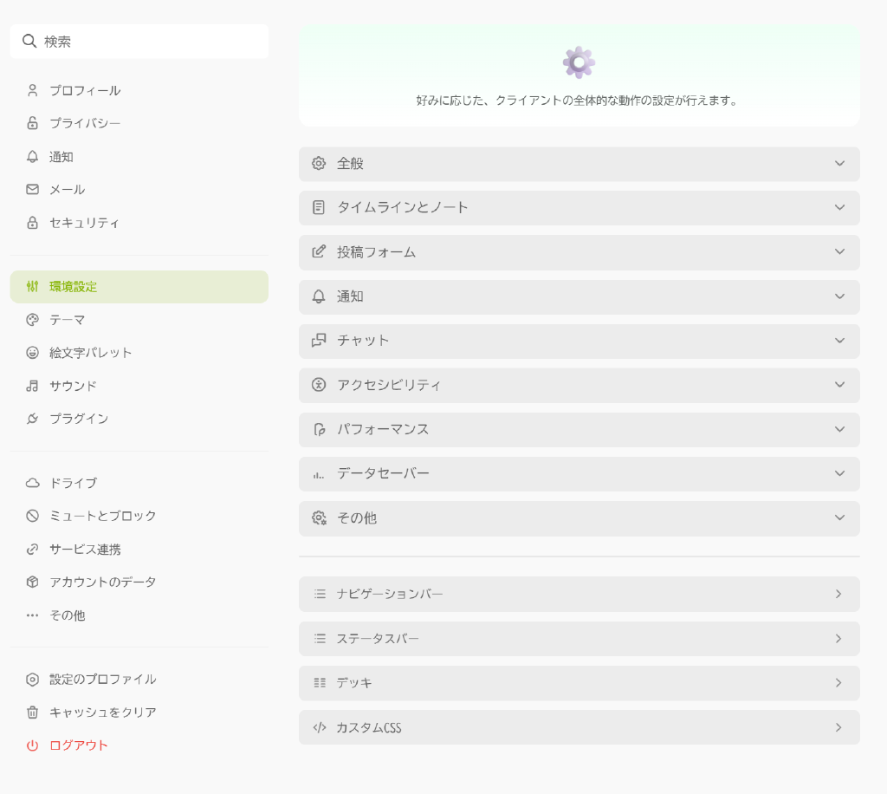
Task: Open the セキュリティ settings page
Action: [x=85, y=223]
